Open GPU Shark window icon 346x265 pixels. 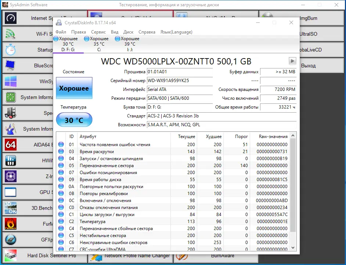click(x=10, y=192)
